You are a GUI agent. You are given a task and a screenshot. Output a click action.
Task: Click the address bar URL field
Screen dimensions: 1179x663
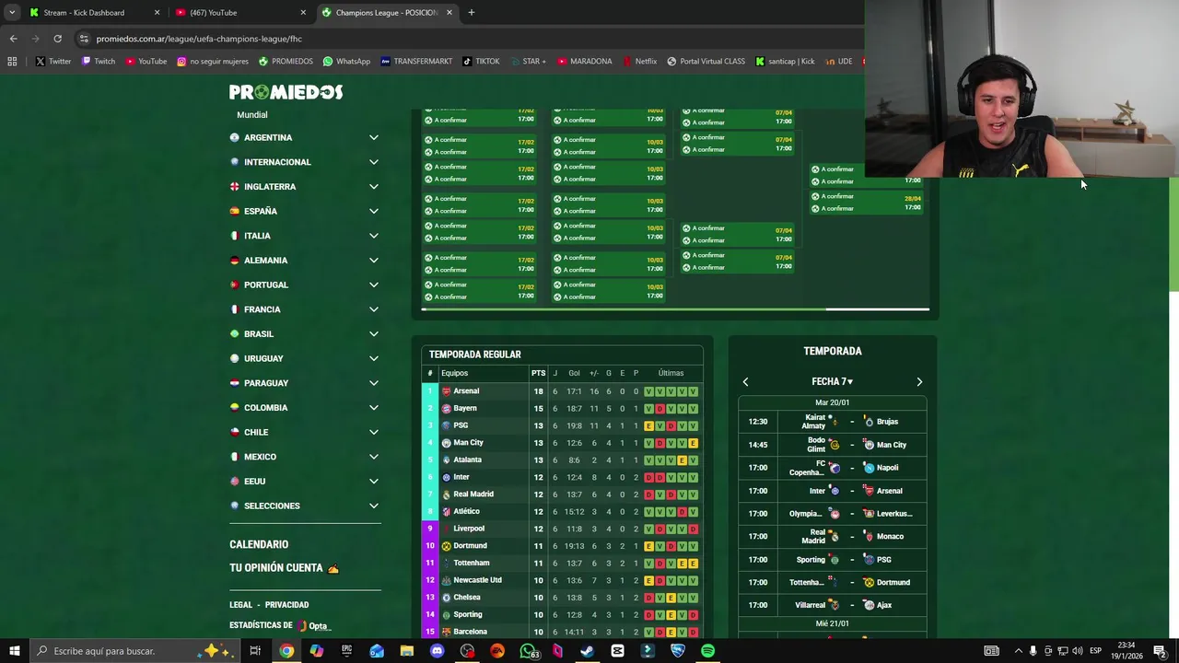470,39
